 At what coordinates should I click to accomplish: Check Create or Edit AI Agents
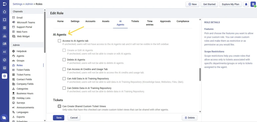tap(64, 50)
